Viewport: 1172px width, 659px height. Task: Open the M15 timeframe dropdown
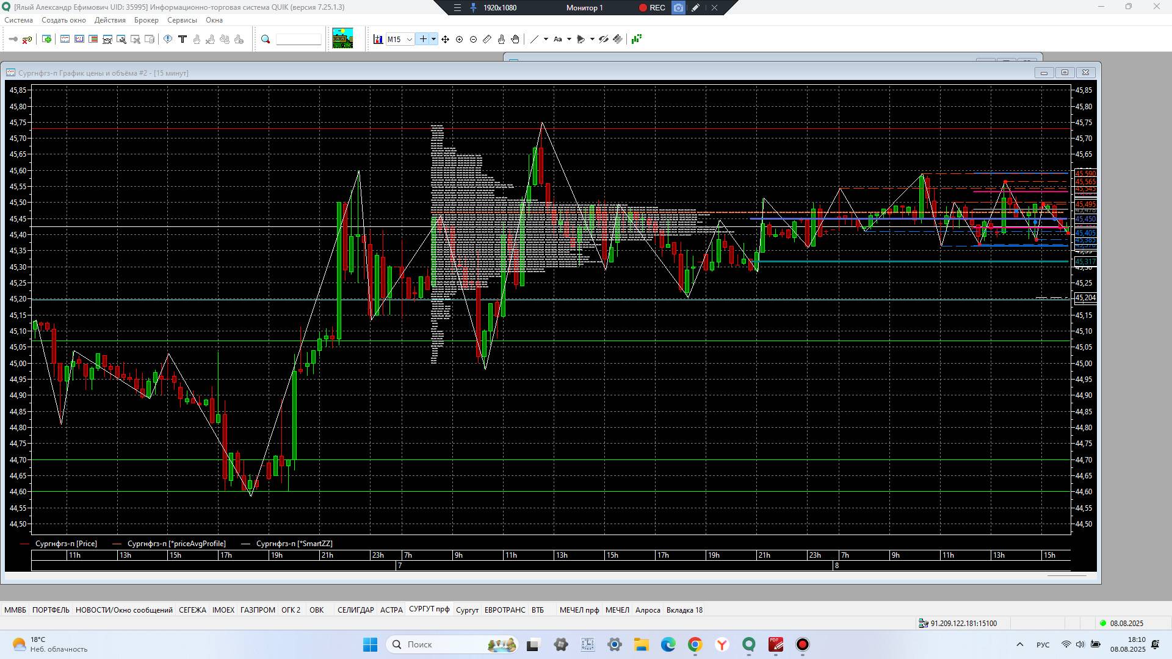click(x=409, y=39)
